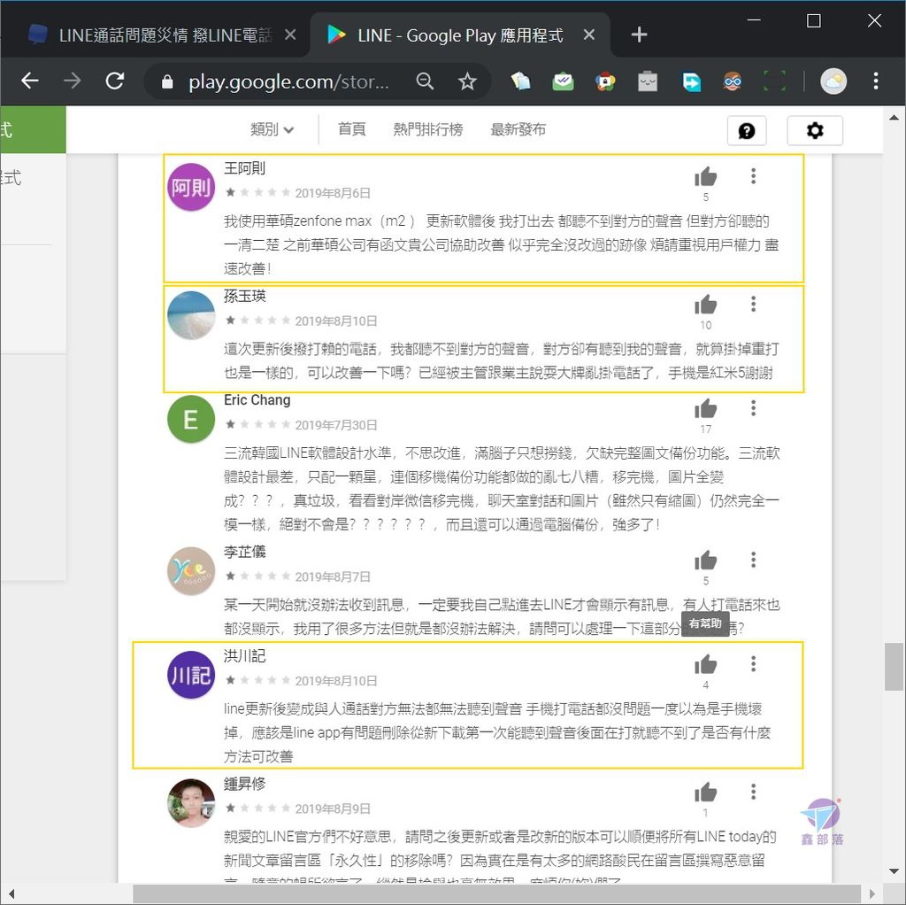Click the scroll right arrow
The width and height of the screenshot is (906, 905).
(x=871, y=893)
